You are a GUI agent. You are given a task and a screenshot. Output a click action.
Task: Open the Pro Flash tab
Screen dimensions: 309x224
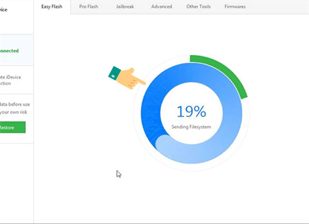coord(89,7)
